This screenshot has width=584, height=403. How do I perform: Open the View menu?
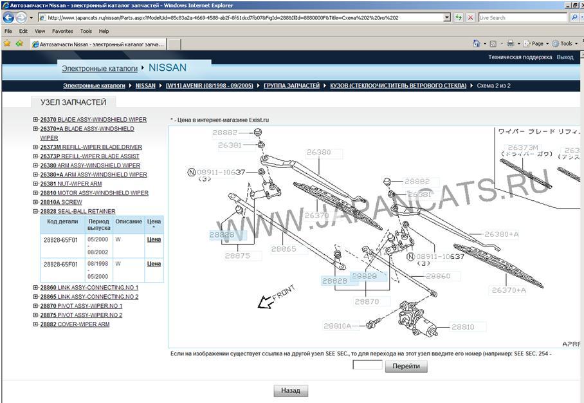click(x=40, y=32)
